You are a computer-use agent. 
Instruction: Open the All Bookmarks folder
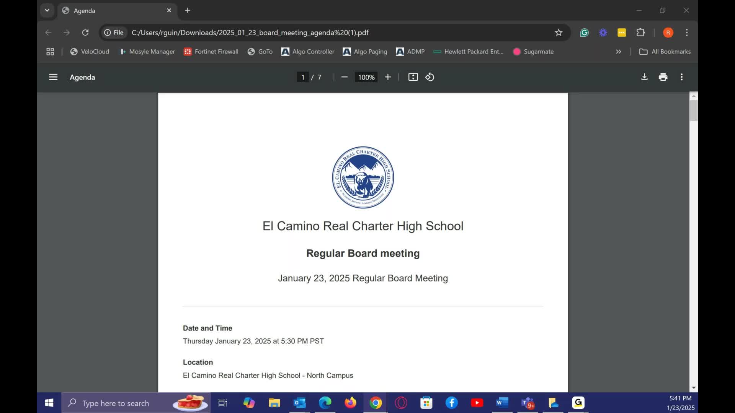point(665,52)
